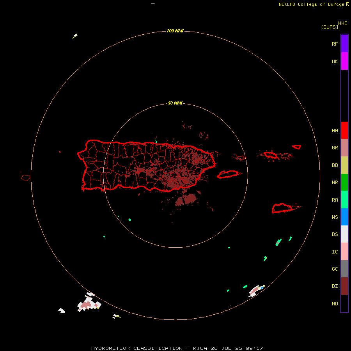The height and width of the screenshot is (351, 351).
Task: Click the [CLAS] units label
Action: click(330, 27)
